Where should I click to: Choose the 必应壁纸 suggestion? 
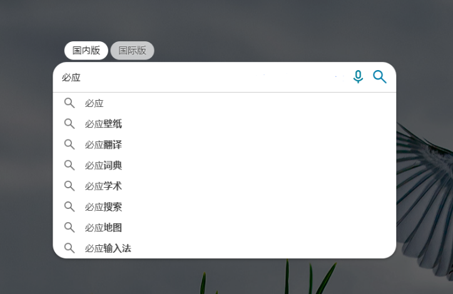click(x=225, y=124)
